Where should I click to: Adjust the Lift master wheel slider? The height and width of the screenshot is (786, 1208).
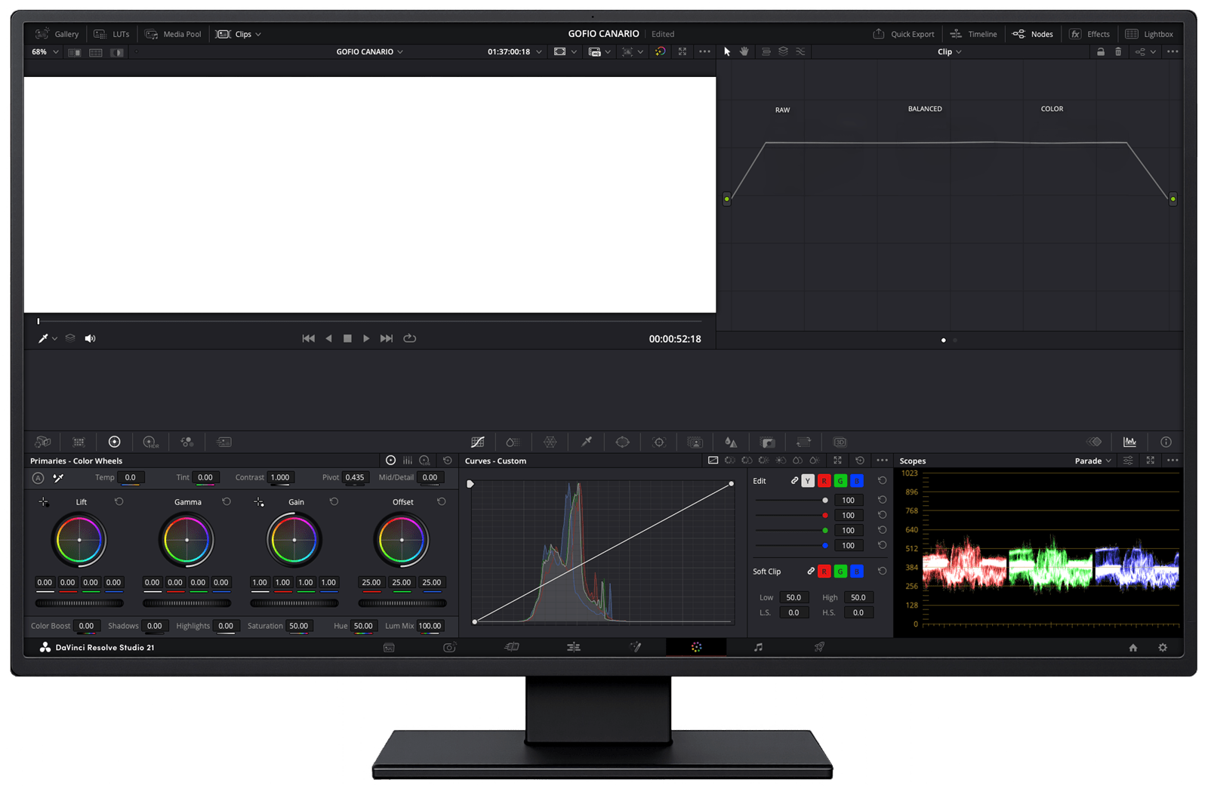[79, 603]
